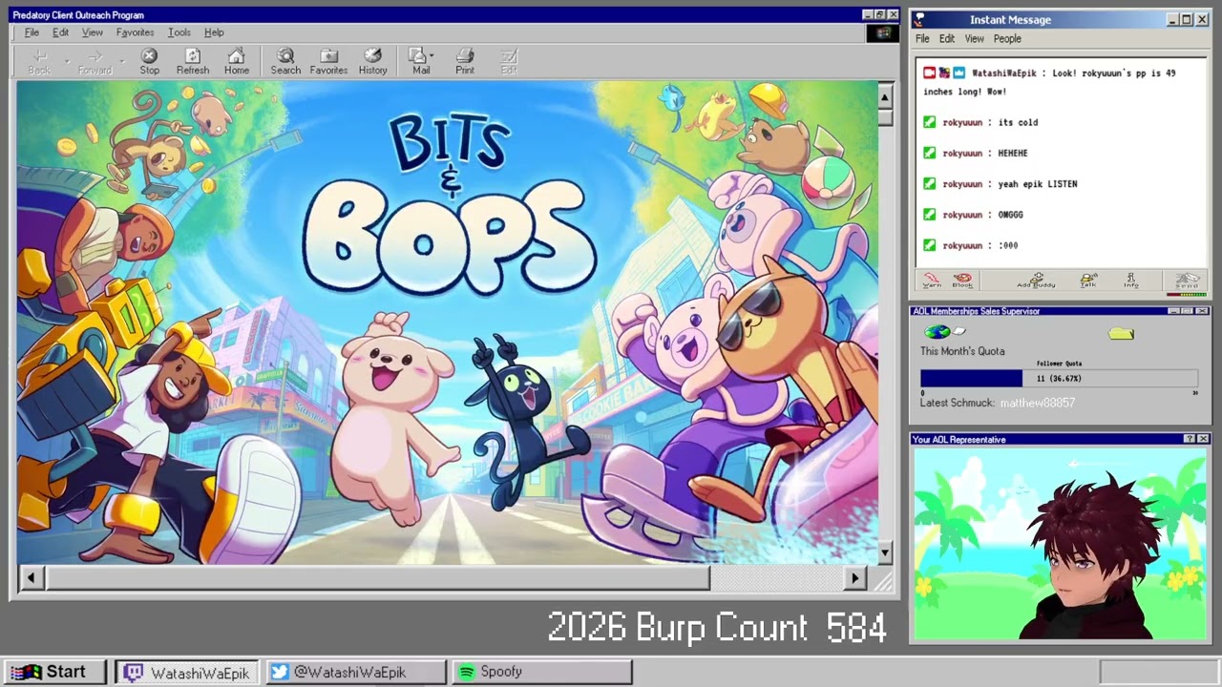Click the help question mark in AOL Representative
This screenshot has height=687, width=1222.
click(x=1189, y=439)
